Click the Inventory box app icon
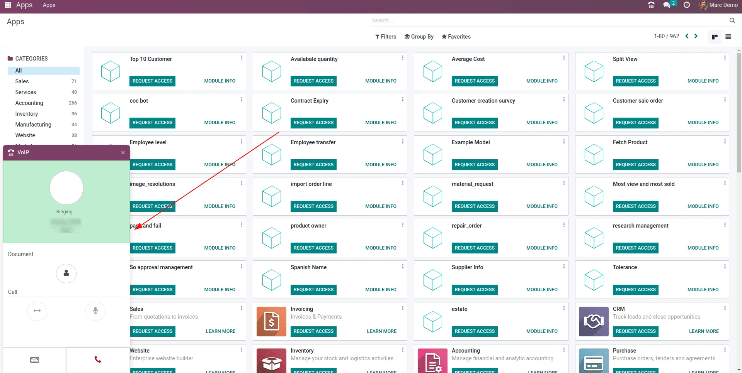The width and height of the screenshot is (742, 373). click(271, 361)
